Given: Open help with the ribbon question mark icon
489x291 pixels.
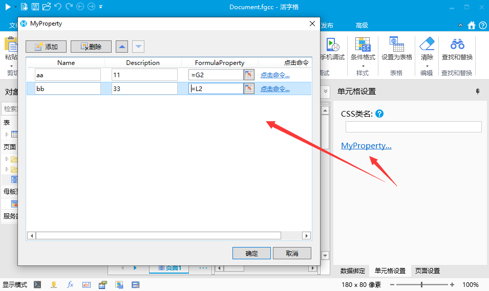Looking at the screenshot, I should 483,25.
